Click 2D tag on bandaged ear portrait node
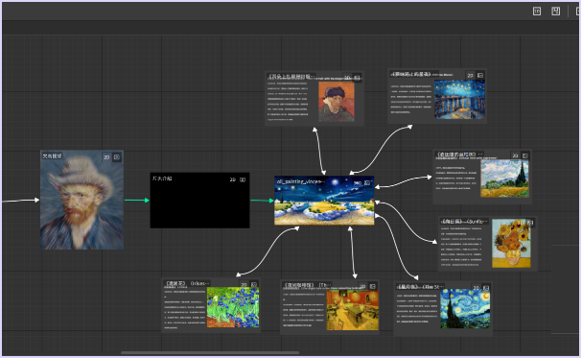The width and height of the screenshot is (582, 358). click(x=347, y=78)
